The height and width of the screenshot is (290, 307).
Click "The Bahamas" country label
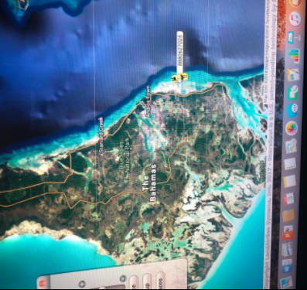149,182
